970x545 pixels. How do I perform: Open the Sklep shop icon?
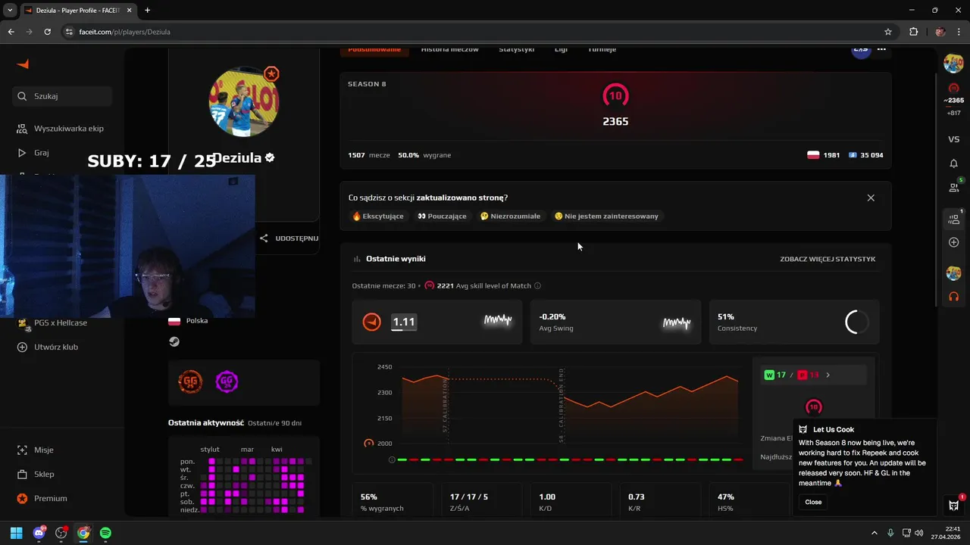click(x=22, y=474)
